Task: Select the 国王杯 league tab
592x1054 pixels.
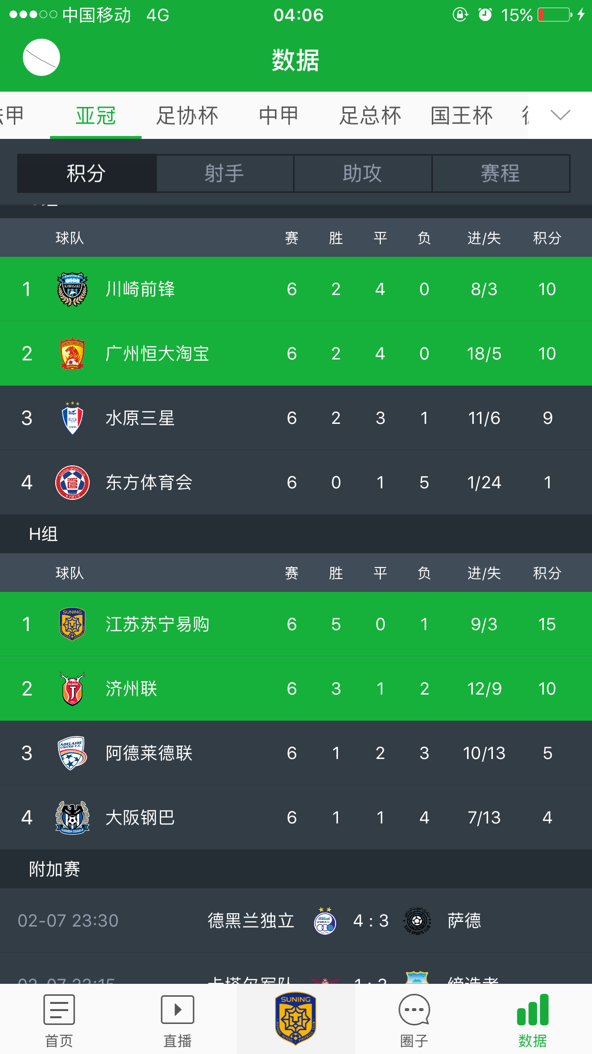Action: pos(461,116)
